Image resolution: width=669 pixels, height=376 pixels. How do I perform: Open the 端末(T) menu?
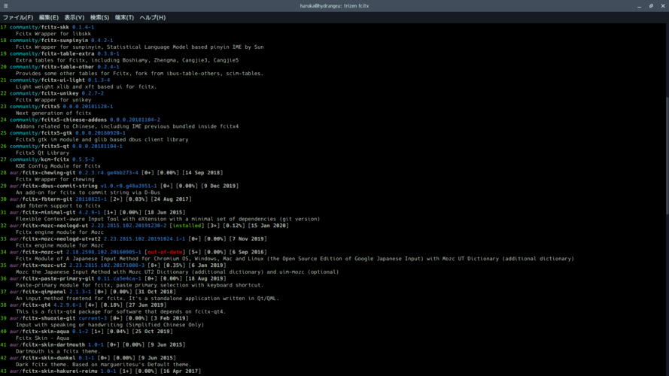(124, 17)
